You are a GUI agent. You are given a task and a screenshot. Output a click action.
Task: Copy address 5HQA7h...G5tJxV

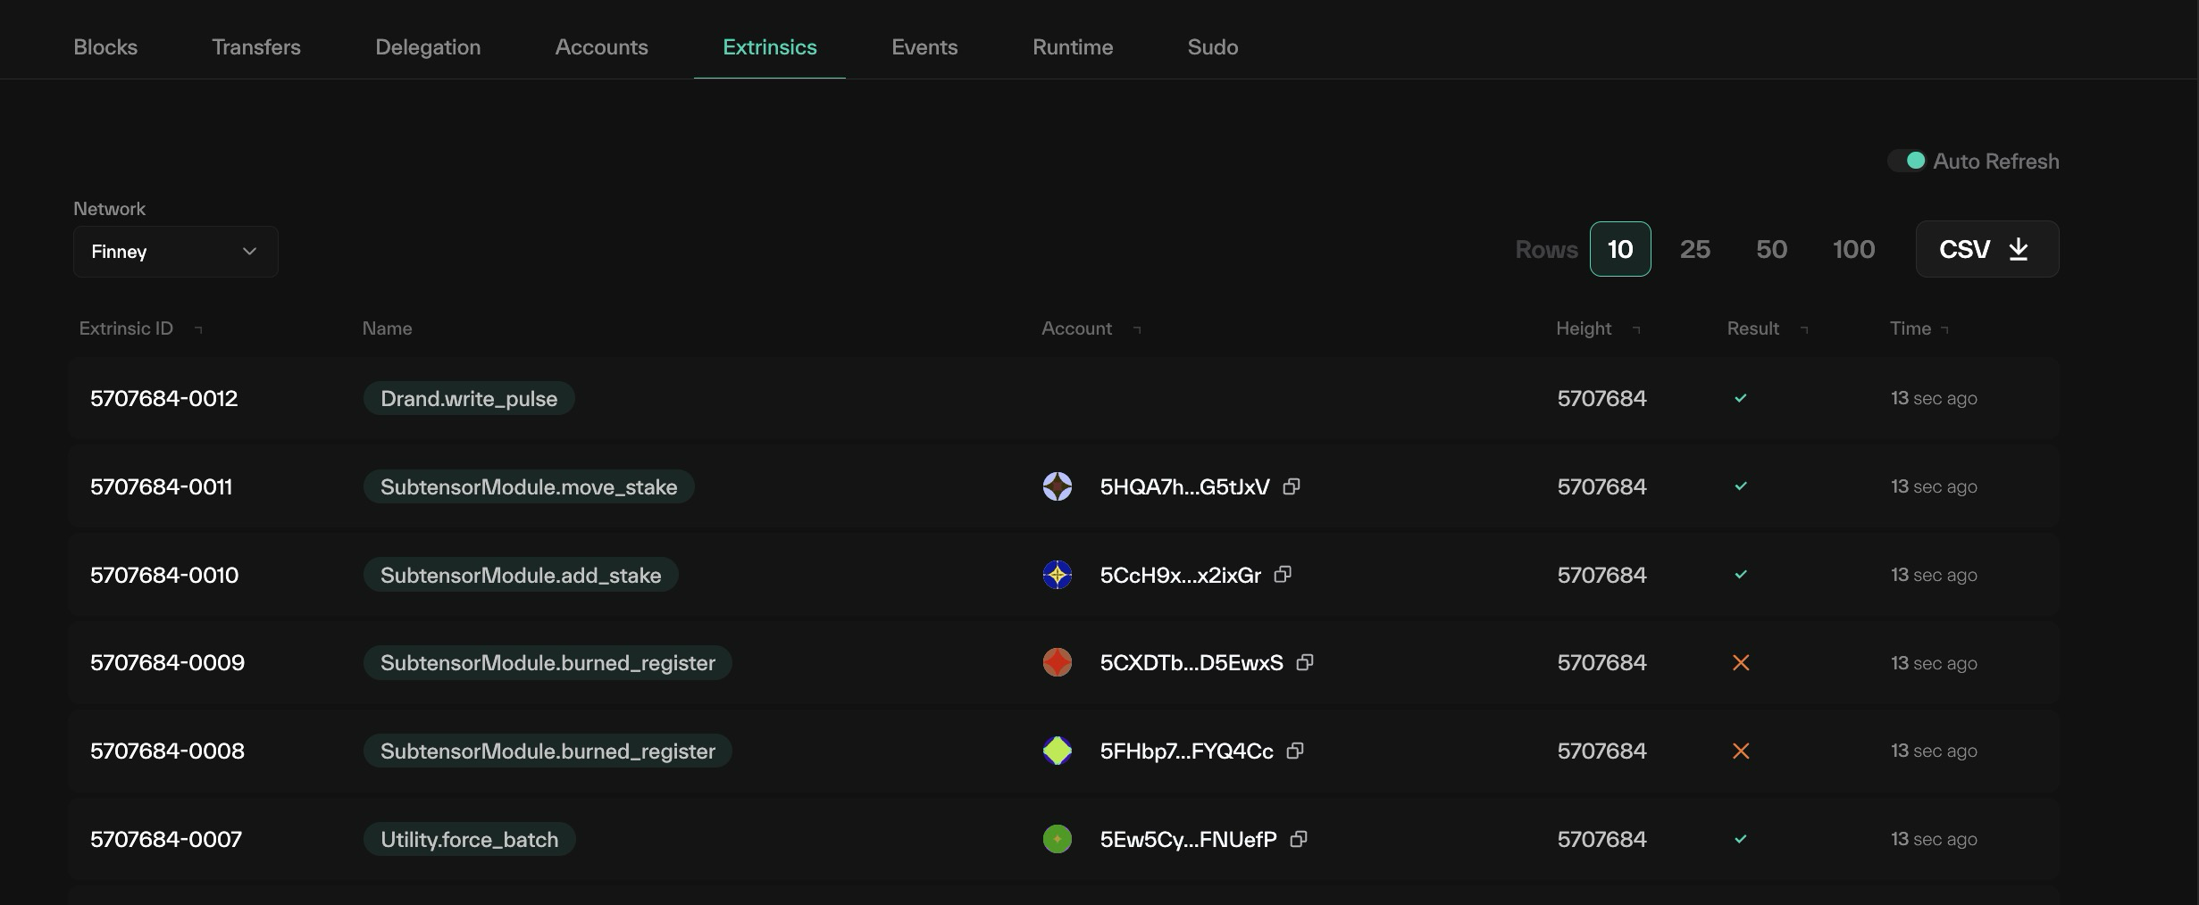(1292, 486)
